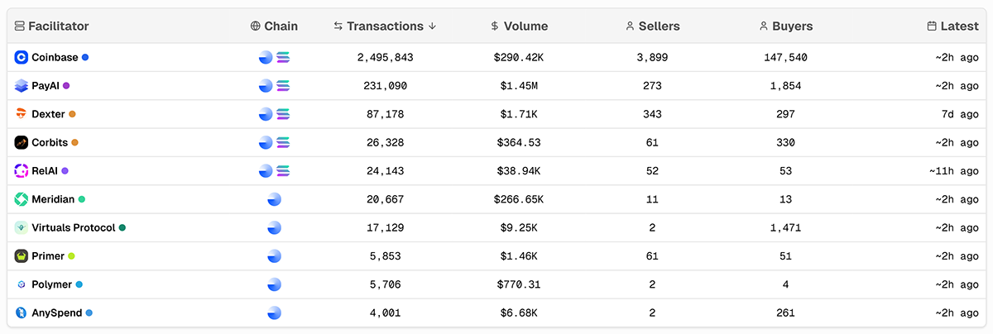Click the Coinbase facilitator logo icon
The image size is (993, 334).
tap(22, 58)
